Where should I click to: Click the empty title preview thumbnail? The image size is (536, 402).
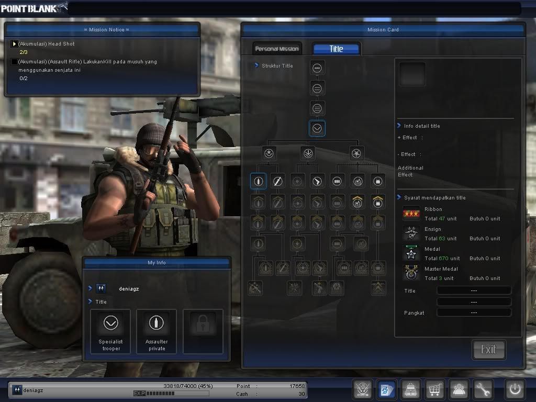412,74
